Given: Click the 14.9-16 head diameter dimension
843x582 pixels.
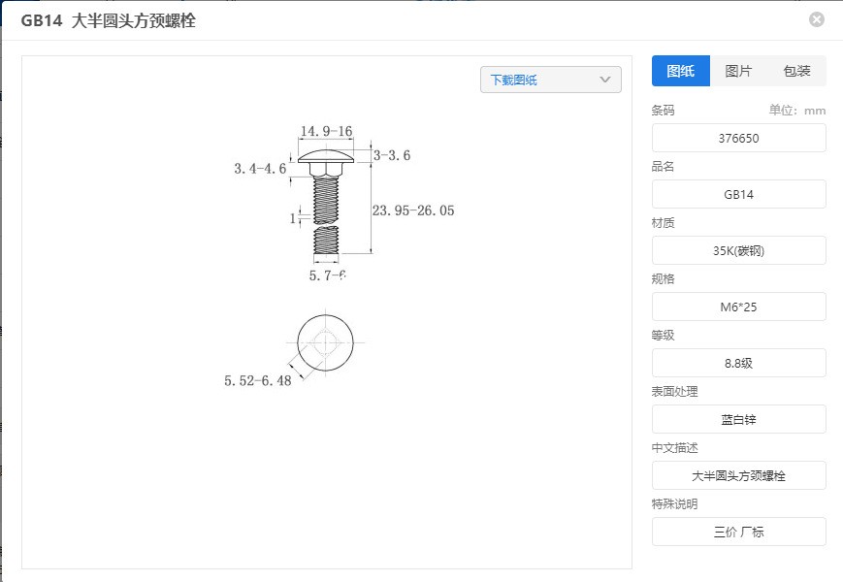Looking at the screenshot, I should (x=326, y=131).
